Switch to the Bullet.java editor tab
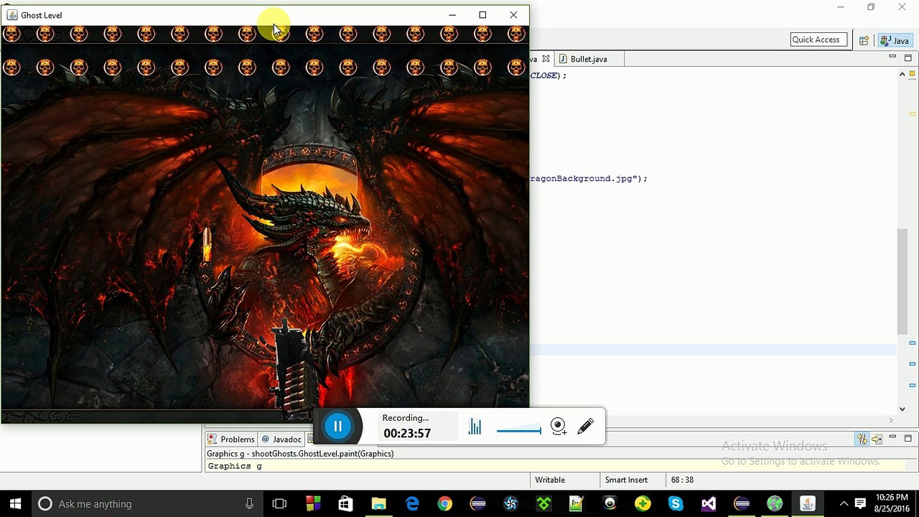Image resolution: width=919 pixels, height=517 pixels. click(x=589, y=59)
